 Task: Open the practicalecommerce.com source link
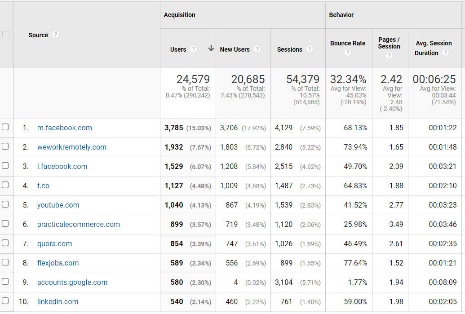pyautogui.click(x=78, y=225)
